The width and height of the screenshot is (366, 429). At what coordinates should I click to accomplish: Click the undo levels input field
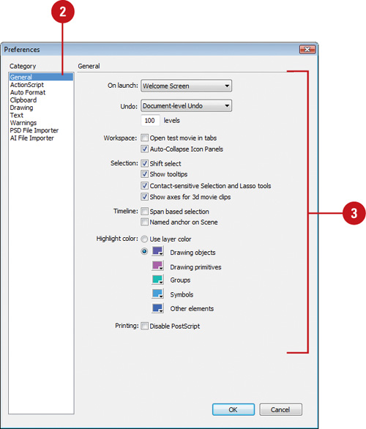150,120
